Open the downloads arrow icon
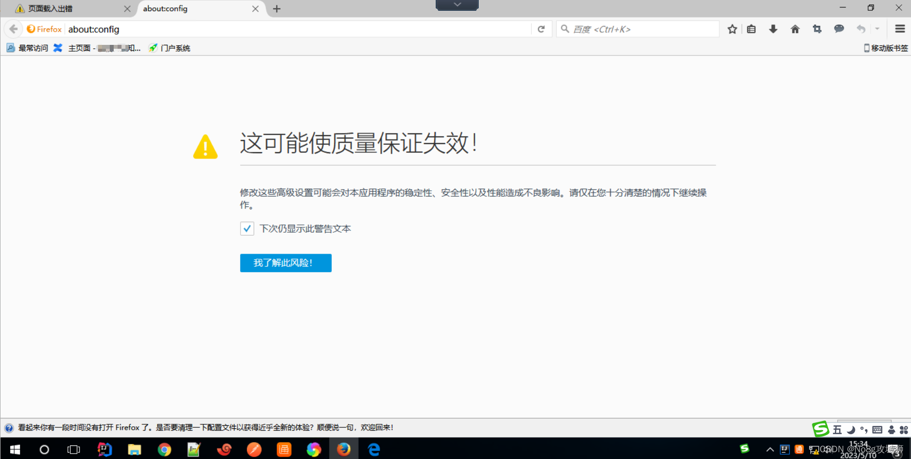 click(773, 29)
